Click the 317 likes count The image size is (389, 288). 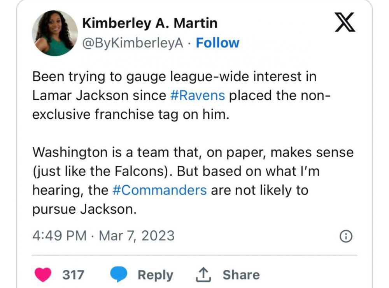(73, 275)
